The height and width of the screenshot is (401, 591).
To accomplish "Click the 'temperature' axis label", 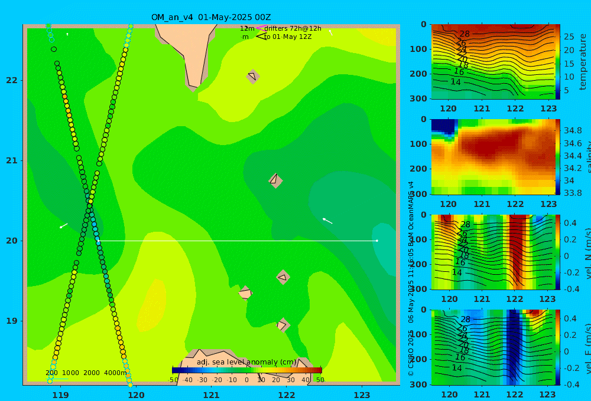I will coord(583,62).
